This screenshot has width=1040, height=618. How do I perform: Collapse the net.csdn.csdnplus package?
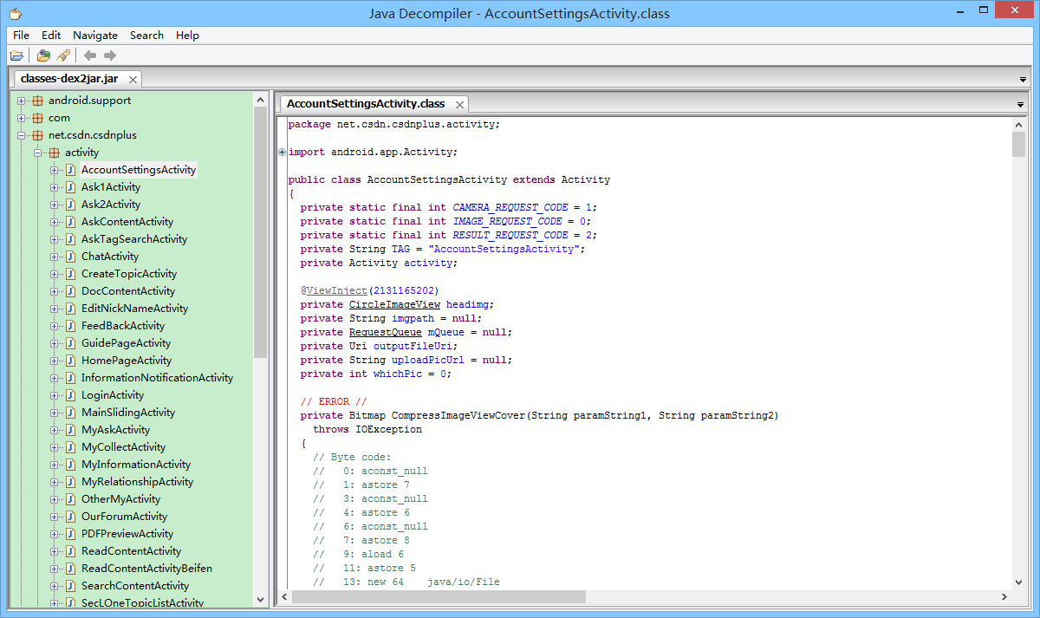[22, 135]
